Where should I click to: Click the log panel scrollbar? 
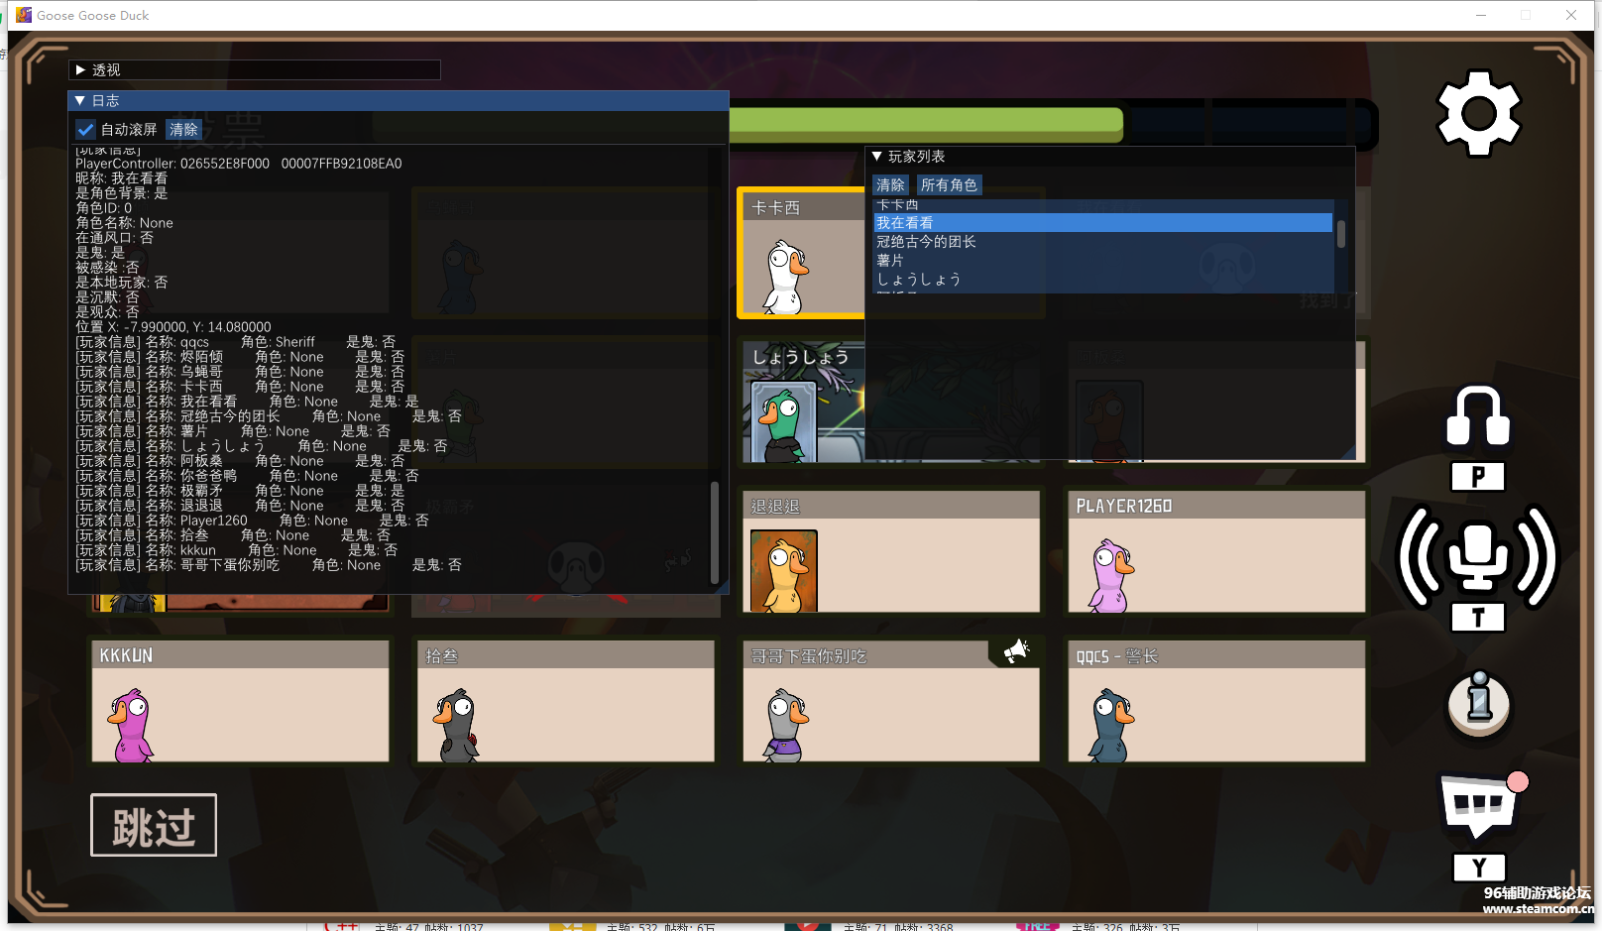click(715, 533)
